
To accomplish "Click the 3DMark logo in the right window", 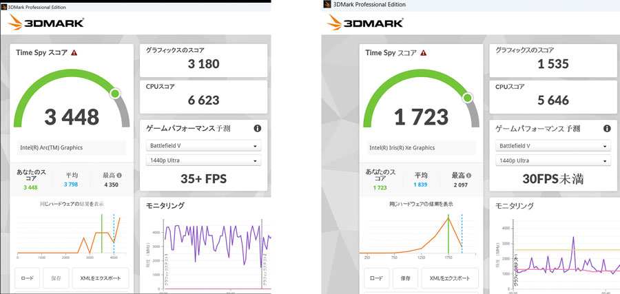I will pos(365,23).
